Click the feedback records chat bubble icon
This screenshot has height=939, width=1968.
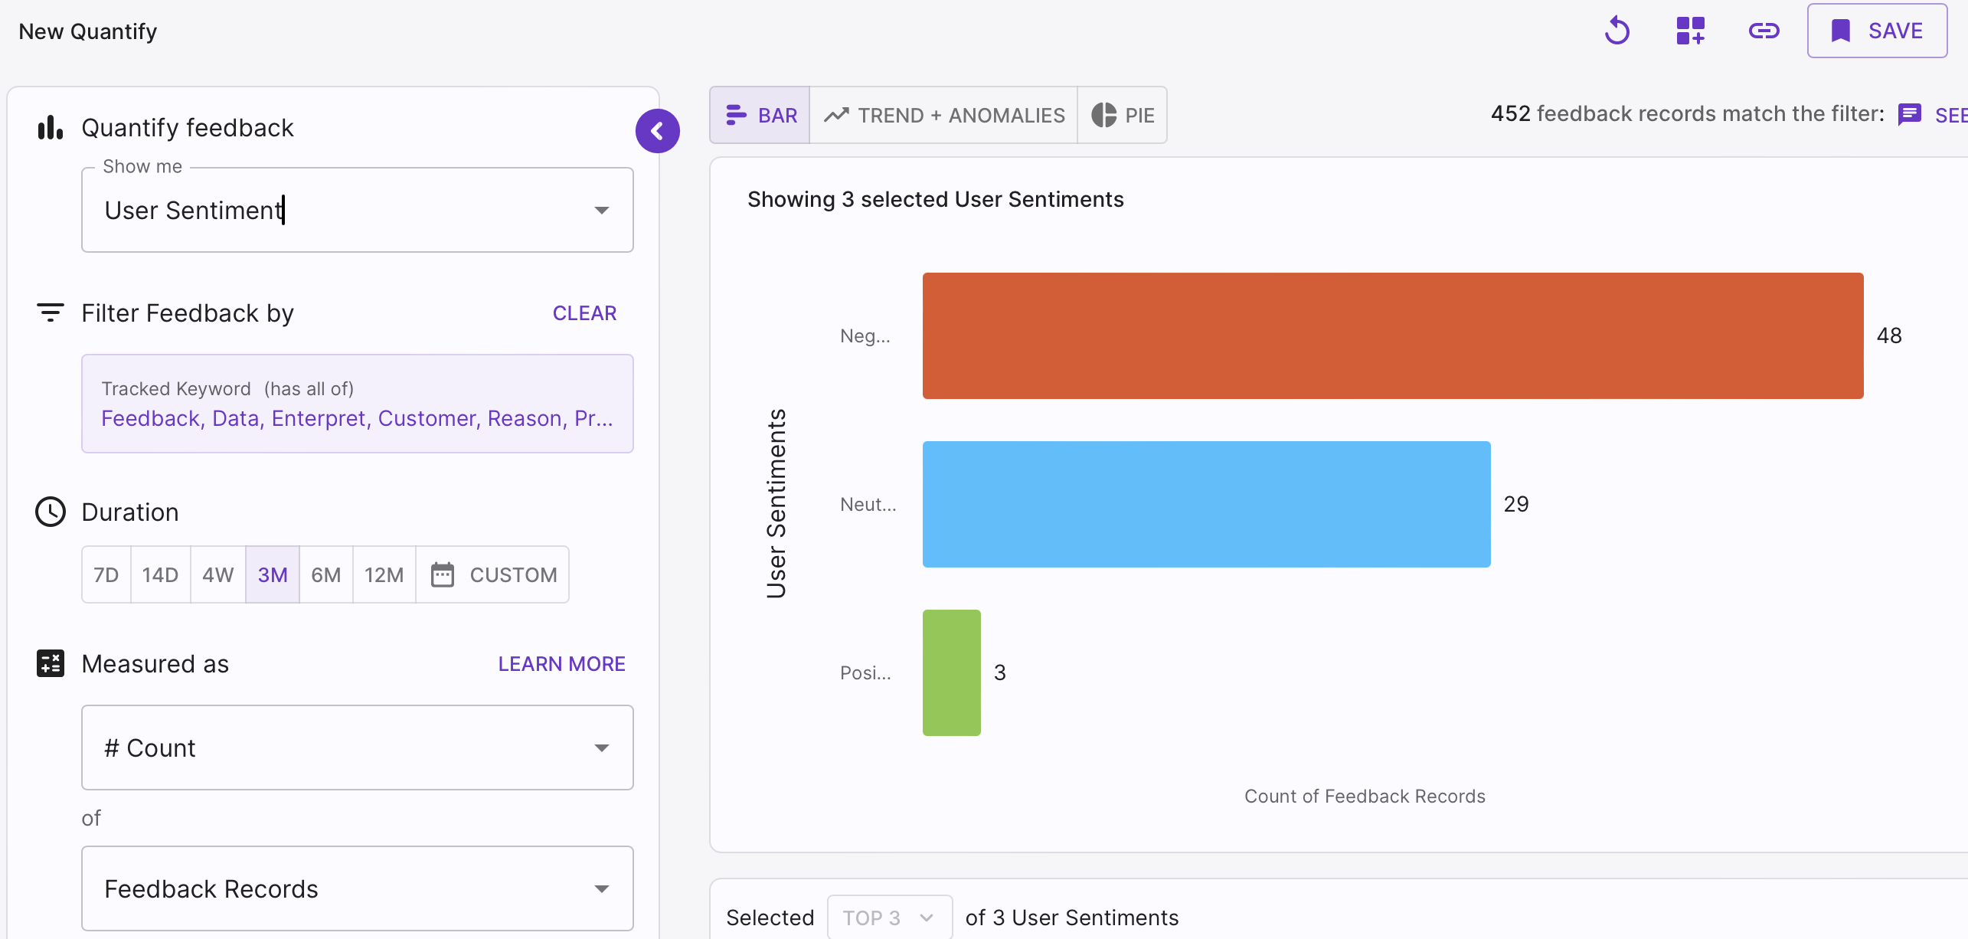click(1910, 115)
